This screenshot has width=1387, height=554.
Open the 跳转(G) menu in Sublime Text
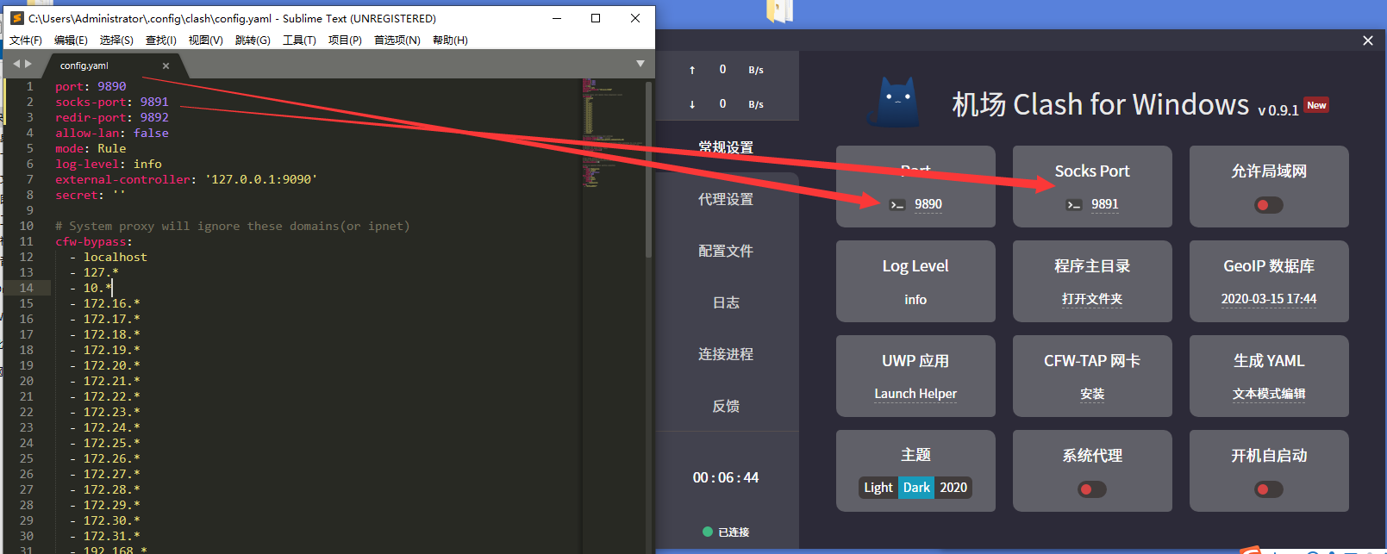pyautogui.click(x=253, y=40)
